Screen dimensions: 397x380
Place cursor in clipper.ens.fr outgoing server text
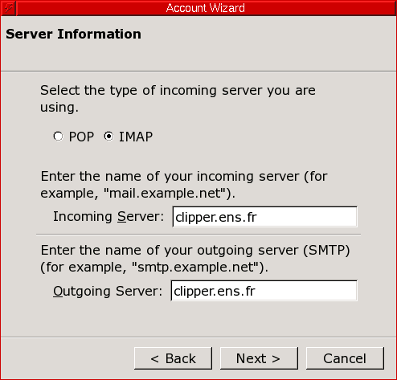click(215, 291)
